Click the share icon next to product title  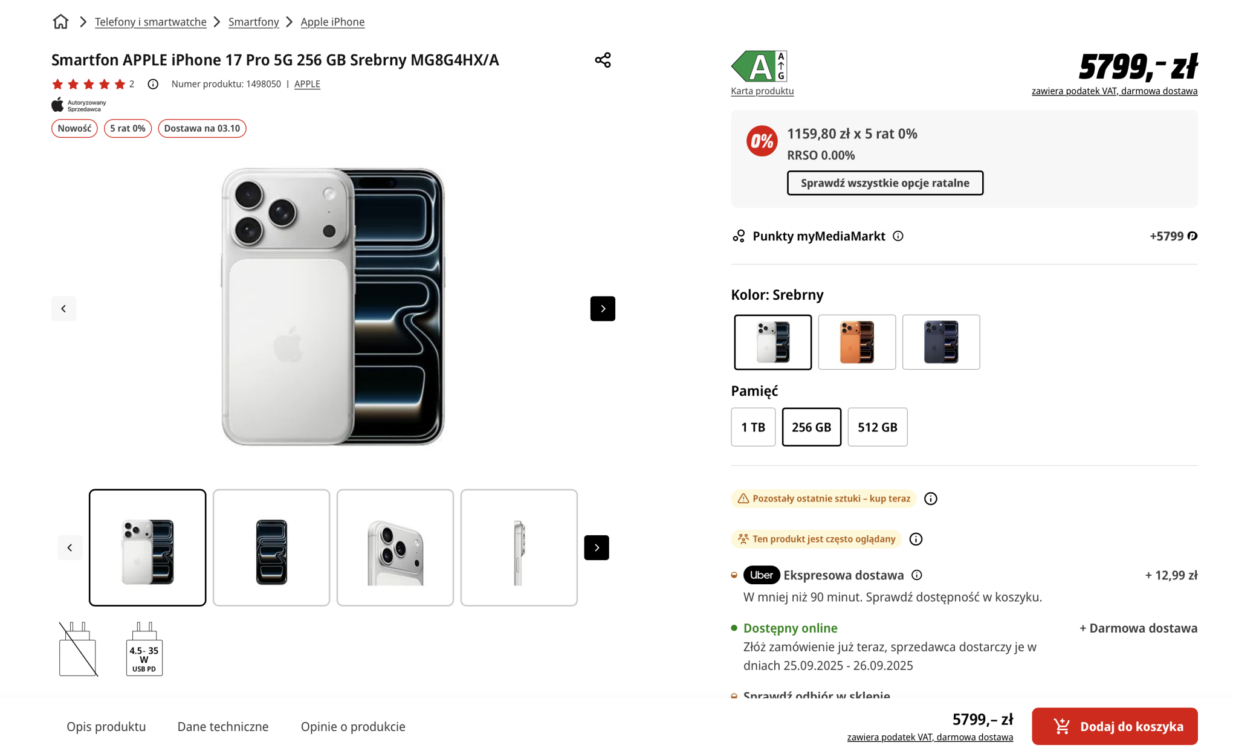tap(602, 60)
